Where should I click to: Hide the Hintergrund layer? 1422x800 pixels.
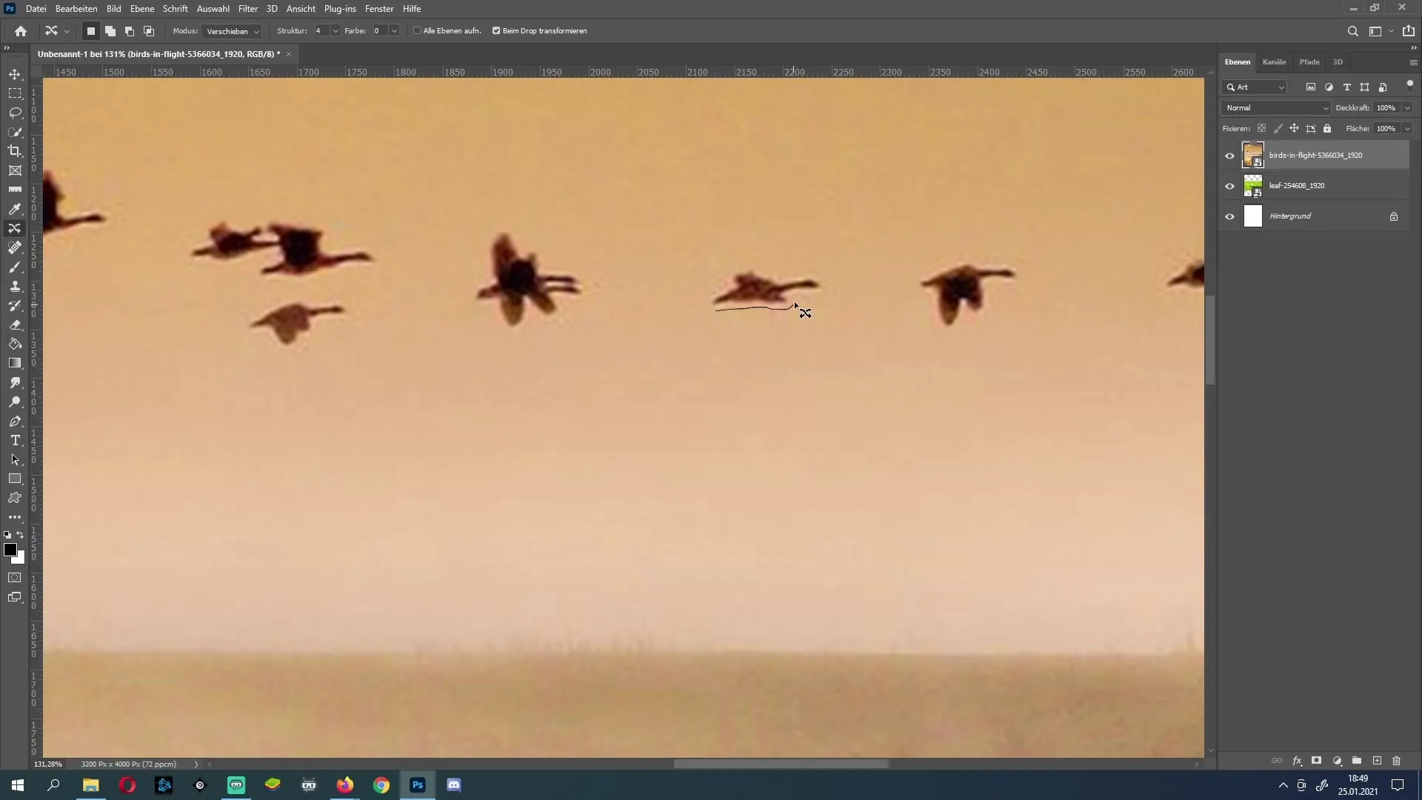[1229, 216]
